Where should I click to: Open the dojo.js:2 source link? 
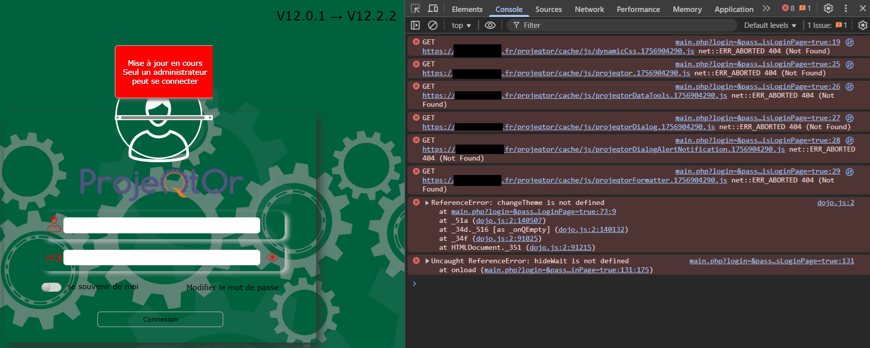pos(835,203)
